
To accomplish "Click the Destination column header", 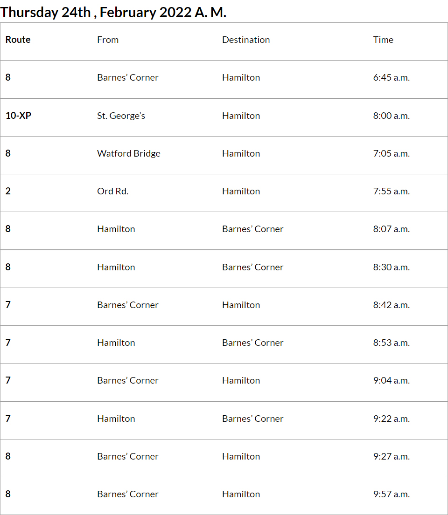I will [246, 40].
